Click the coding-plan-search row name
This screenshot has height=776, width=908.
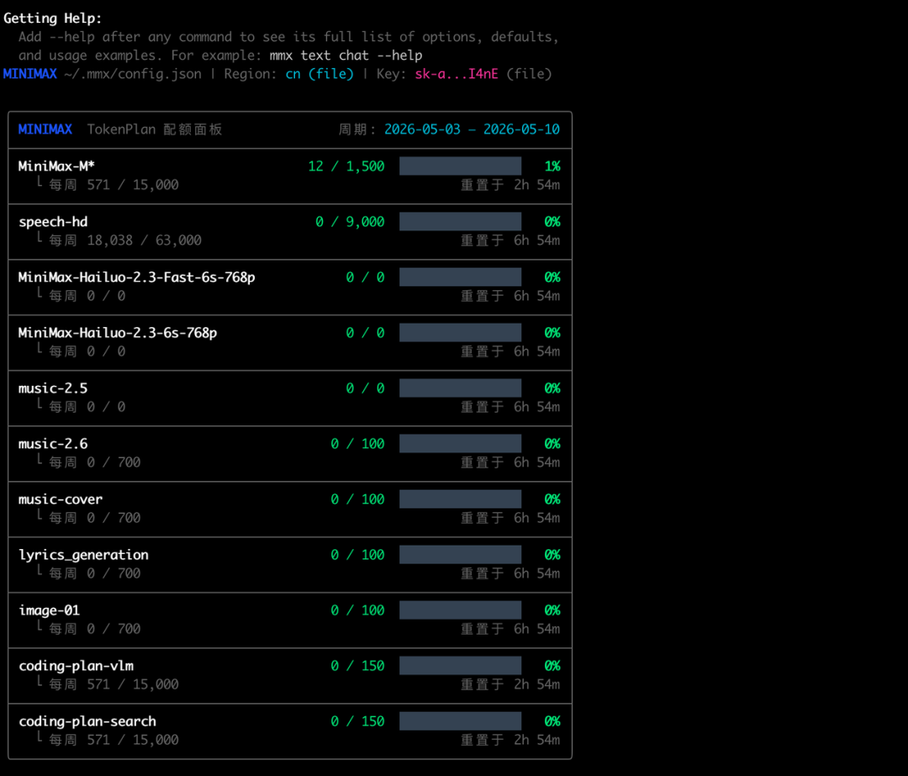click(x=87, y=722)
